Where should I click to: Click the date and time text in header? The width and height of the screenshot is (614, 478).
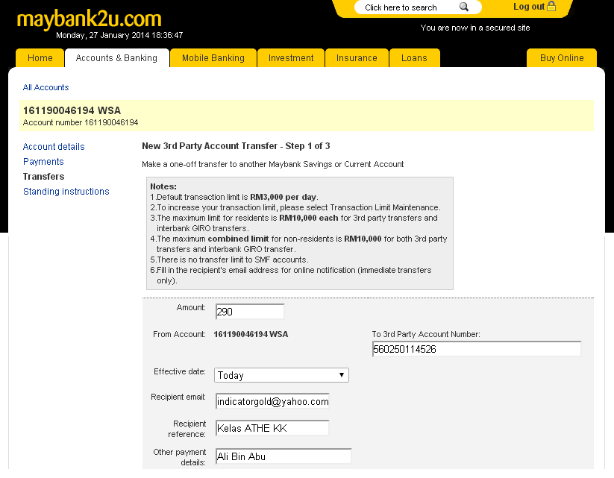119,35
